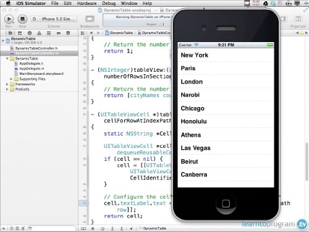Viewport: 309px width, 232px height.
Task: Toggle the Breakpoints button
Action: coord(90,19)
